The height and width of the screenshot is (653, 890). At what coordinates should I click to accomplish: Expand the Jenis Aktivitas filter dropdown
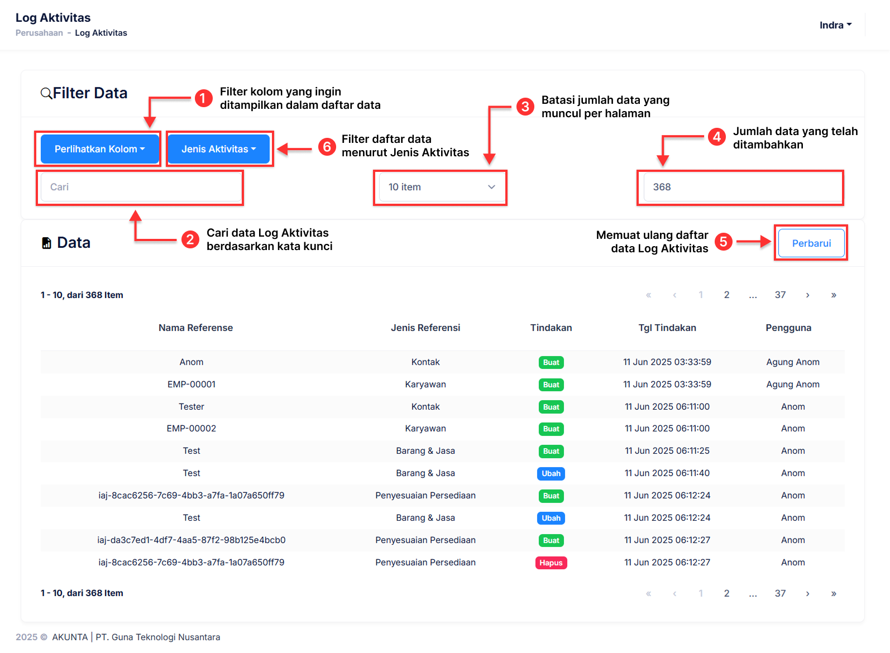click(218, 149)
